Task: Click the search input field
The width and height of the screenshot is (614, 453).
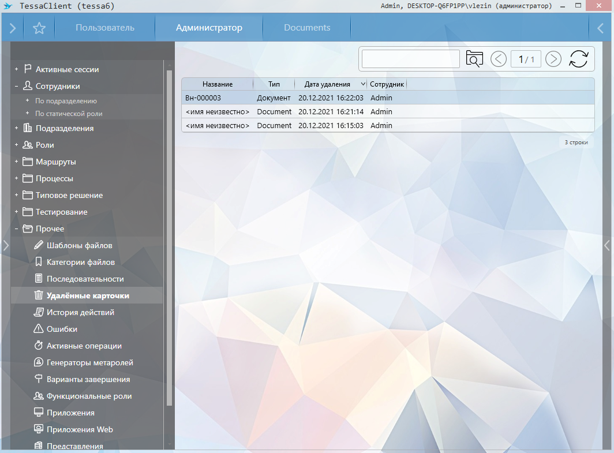Action: tap(410, 59)
